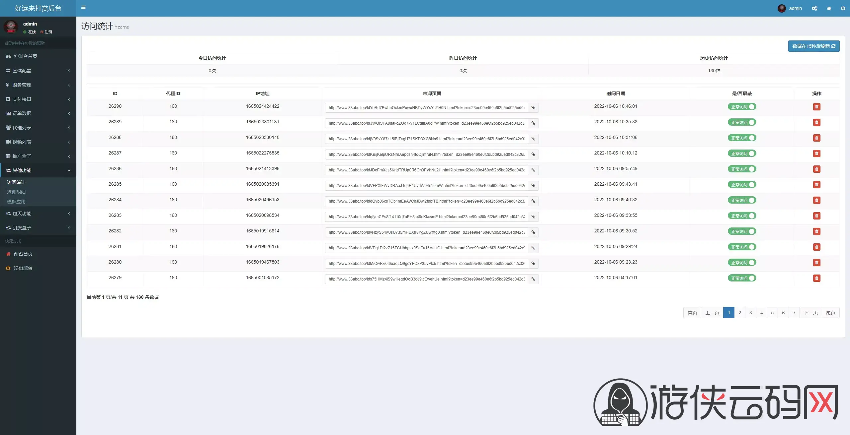
Task: Toggle 正常访问 switch for record 26289
Action: [x=742, y=122]
